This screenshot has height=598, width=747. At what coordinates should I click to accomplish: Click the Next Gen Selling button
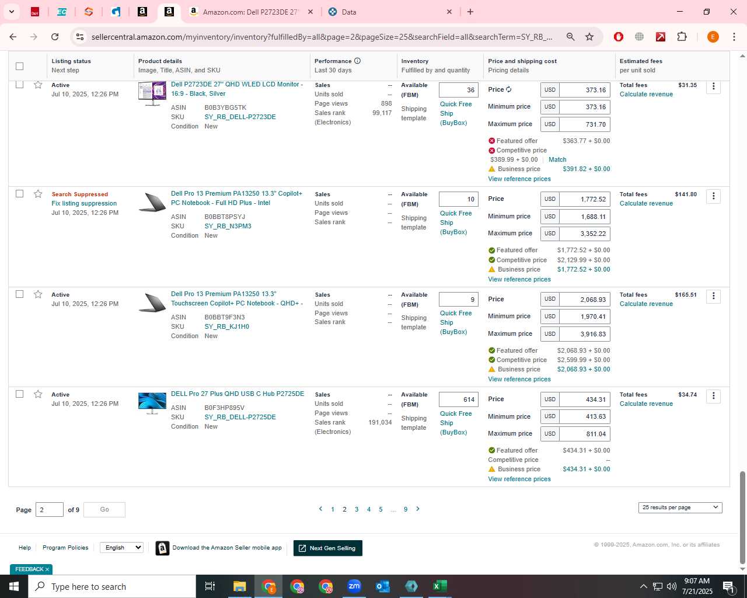pyautogui.click(x=327, y=548)
